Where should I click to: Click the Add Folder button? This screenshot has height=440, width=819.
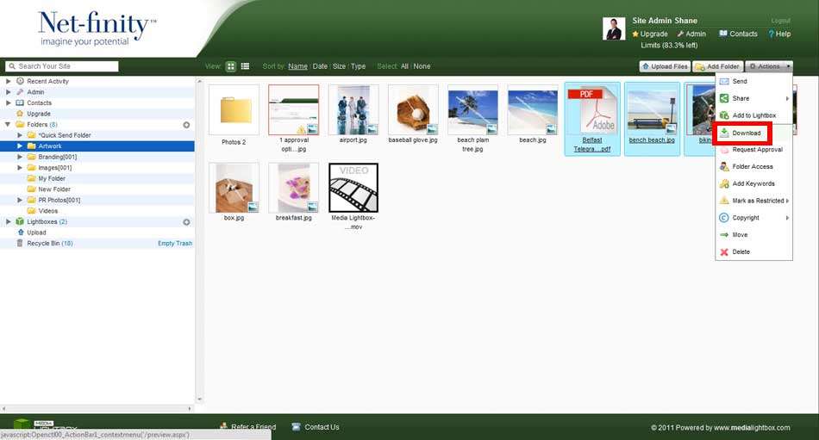(x=718, y=66)
